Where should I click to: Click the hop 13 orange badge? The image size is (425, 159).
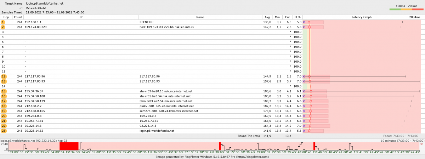tap(4, 81)
